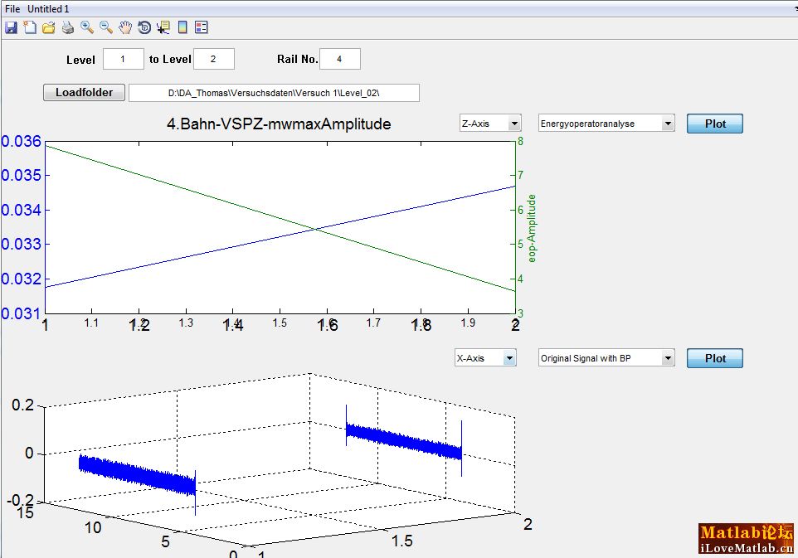Click the 'to Level' input field
The height and width of the screenshot is (558, 798).
[x=214, y=59]
